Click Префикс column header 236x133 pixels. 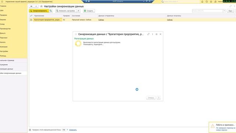click(66, 16)
